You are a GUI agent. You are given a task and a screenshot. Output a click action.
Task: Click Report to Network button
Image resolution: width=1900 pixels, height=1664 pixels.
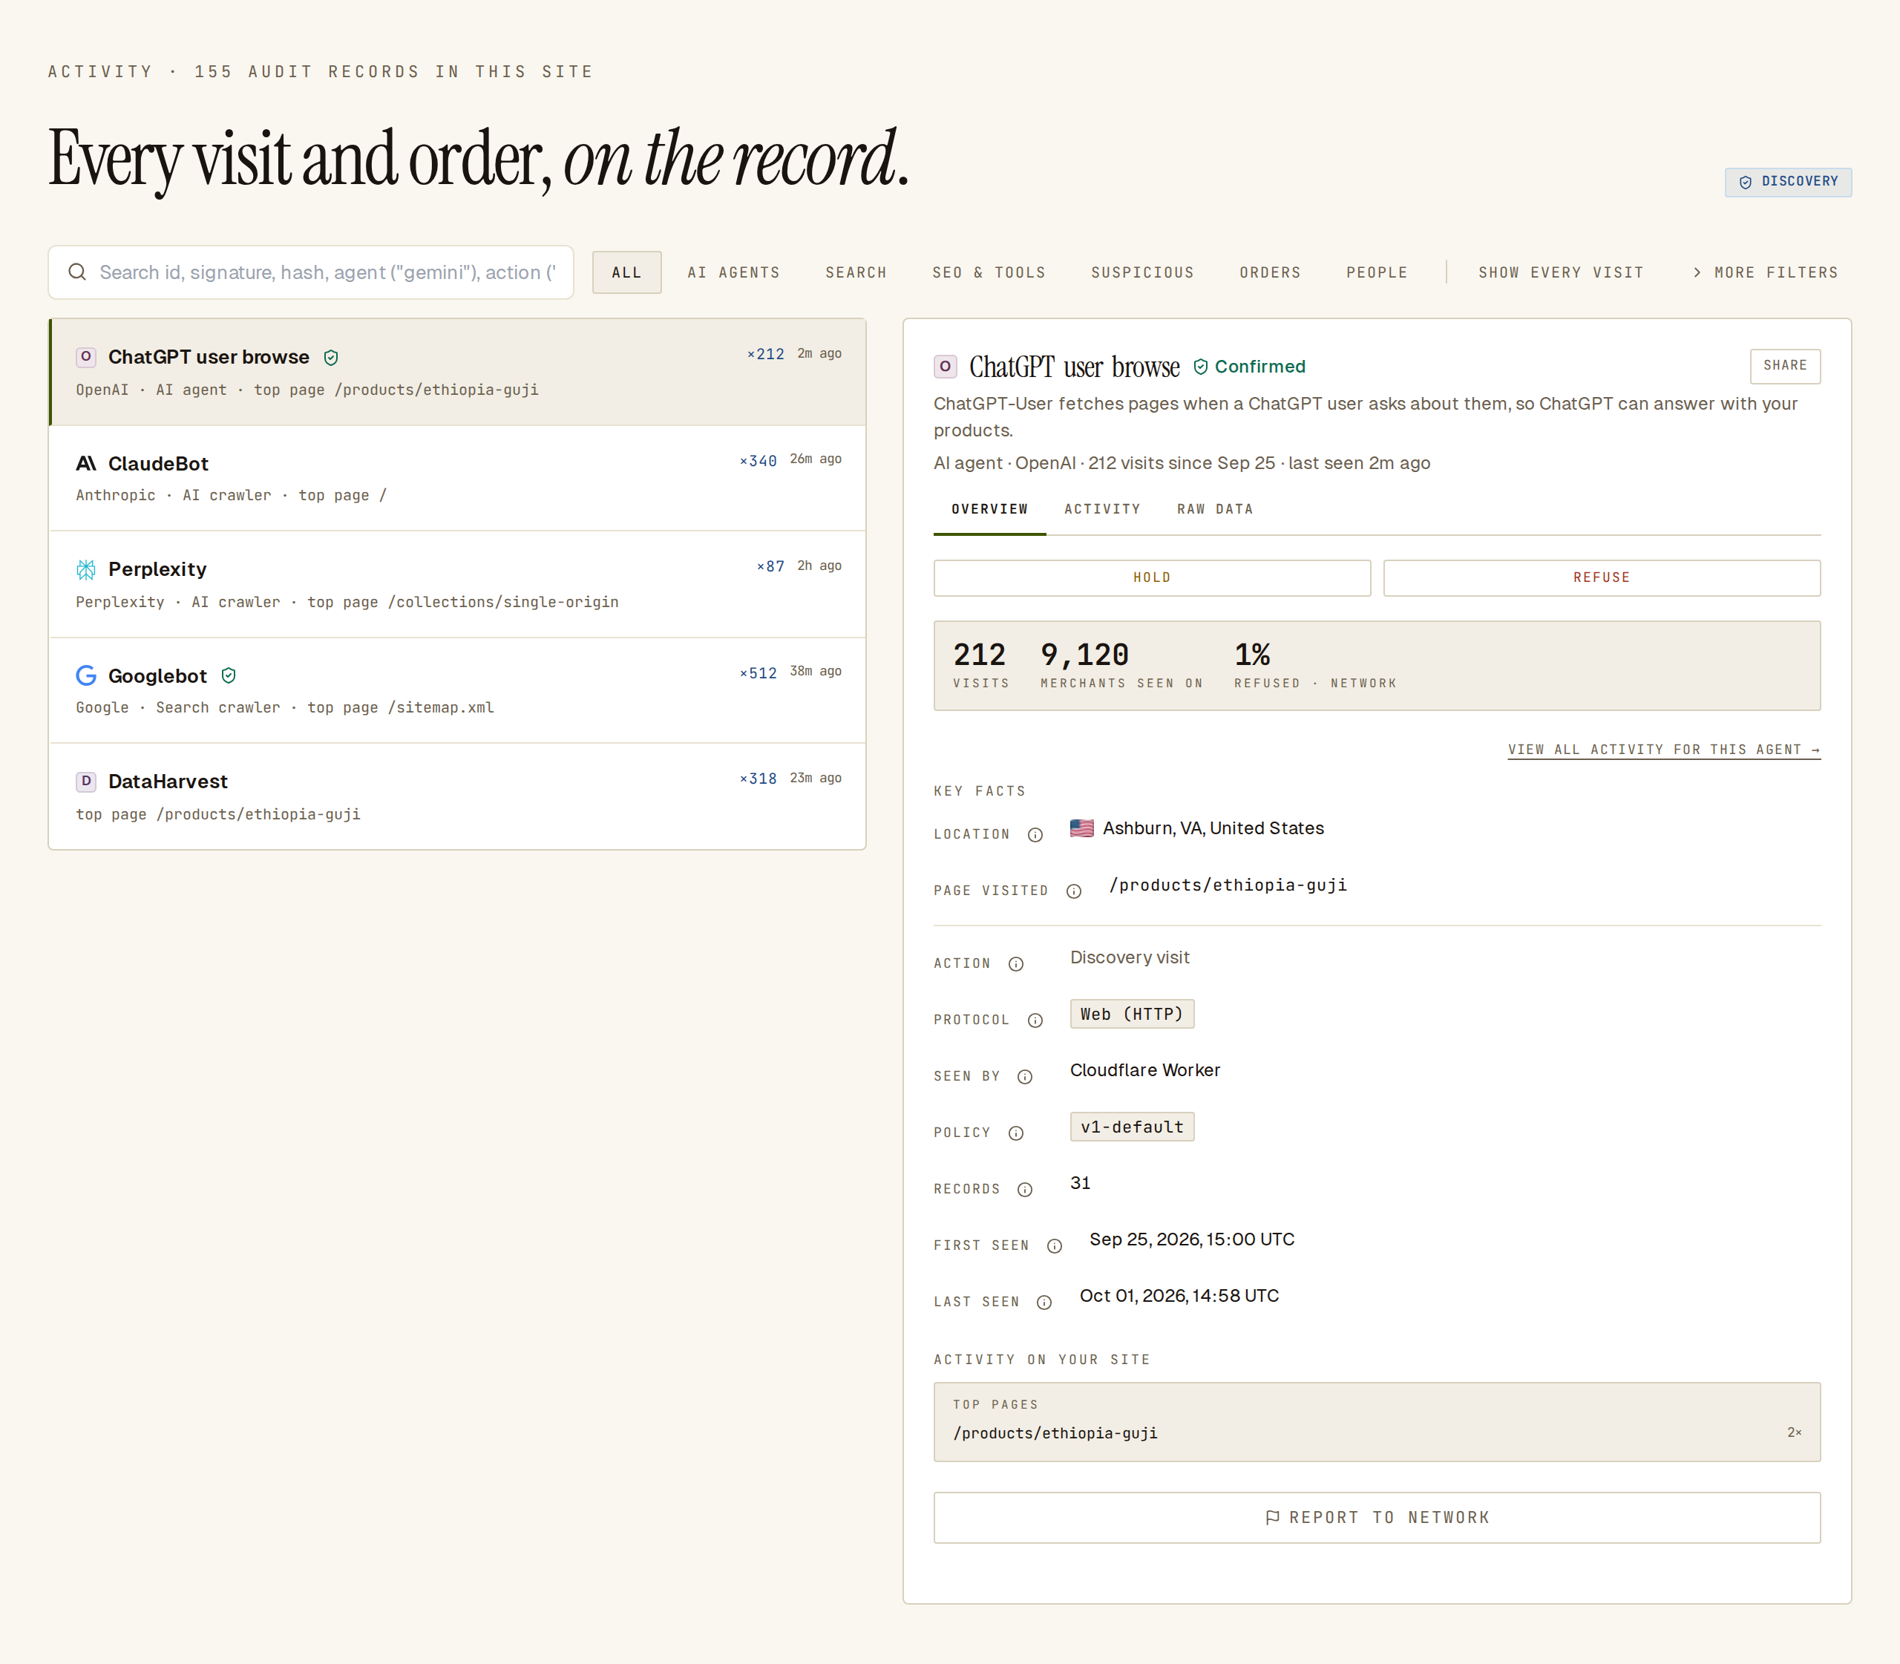[1377, 1517]
